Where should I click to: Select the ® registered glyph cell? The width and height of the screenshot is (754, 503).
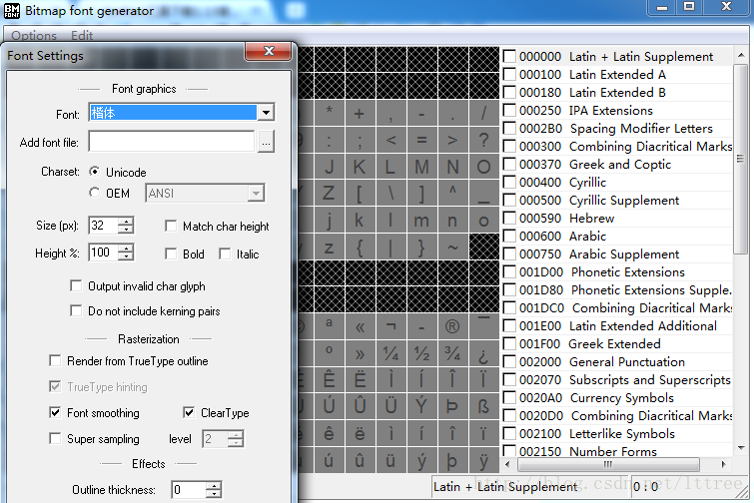[x=452, y=327]
